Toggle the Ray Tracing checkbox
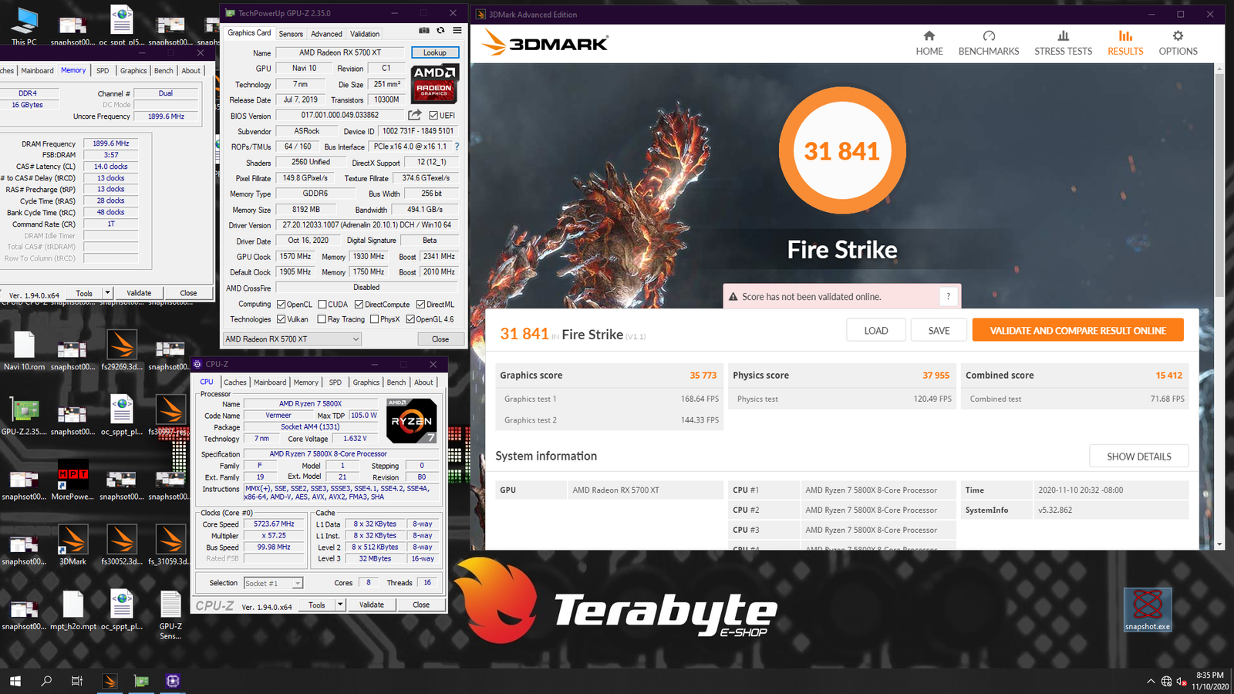Image resolution: width=1234 pixels, height=694 pixels. point(322,319)
